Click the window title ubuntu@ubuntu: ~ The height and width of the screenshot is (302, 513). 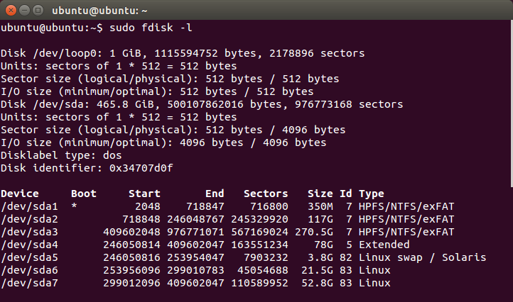point(99,11)
